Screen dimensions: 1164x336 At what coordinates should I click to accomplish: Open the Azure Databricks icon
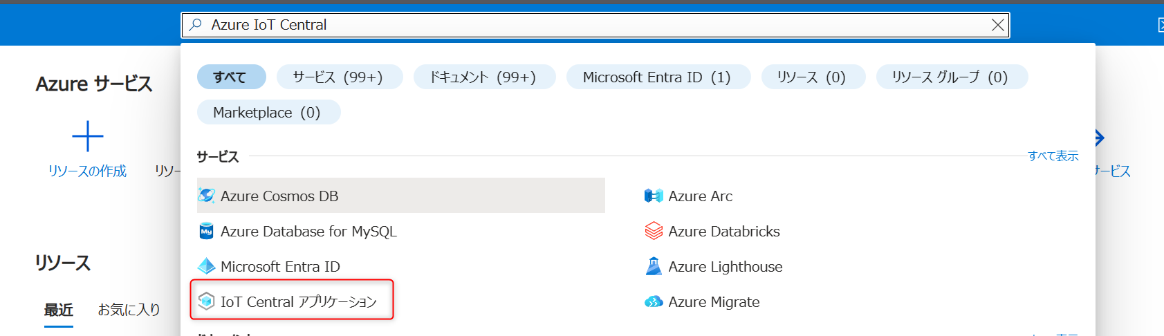(x=654, y=231)
